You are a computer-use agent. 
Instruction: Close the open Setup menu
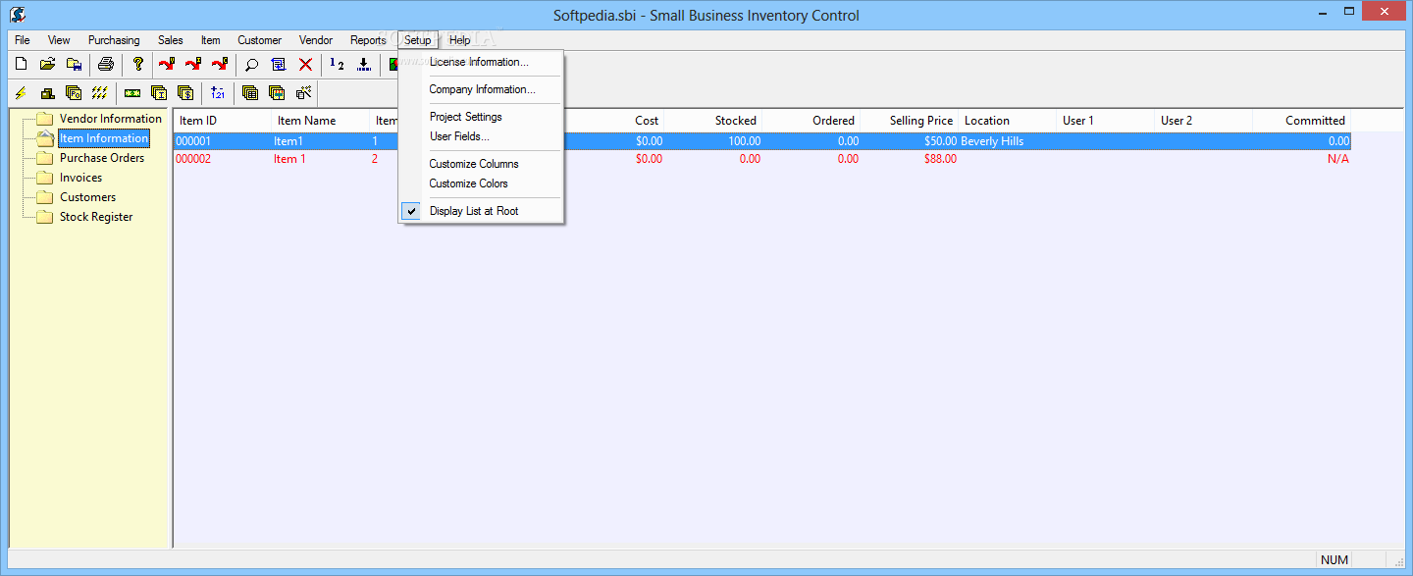418,40
